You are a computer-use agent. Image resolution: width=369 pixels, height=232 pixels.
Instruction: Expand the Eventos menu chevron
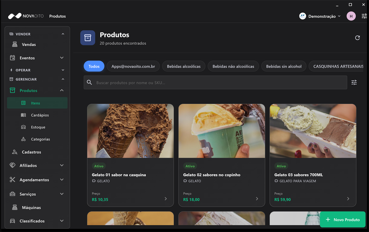click(x=62, y=58)
